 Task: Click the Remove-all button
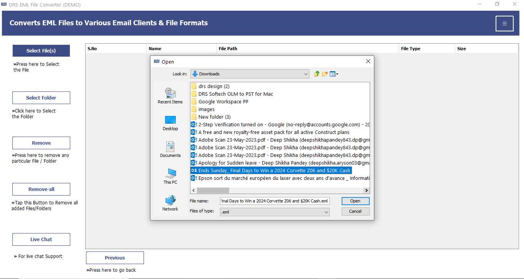click(x=41, y=189)
